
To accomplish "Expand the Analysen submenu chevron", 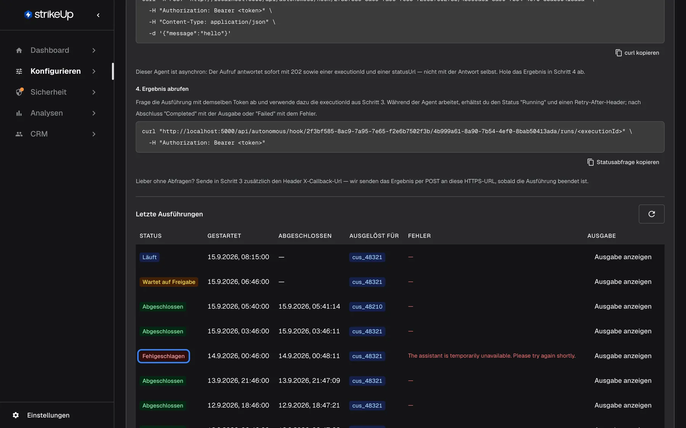I will 94,113.
